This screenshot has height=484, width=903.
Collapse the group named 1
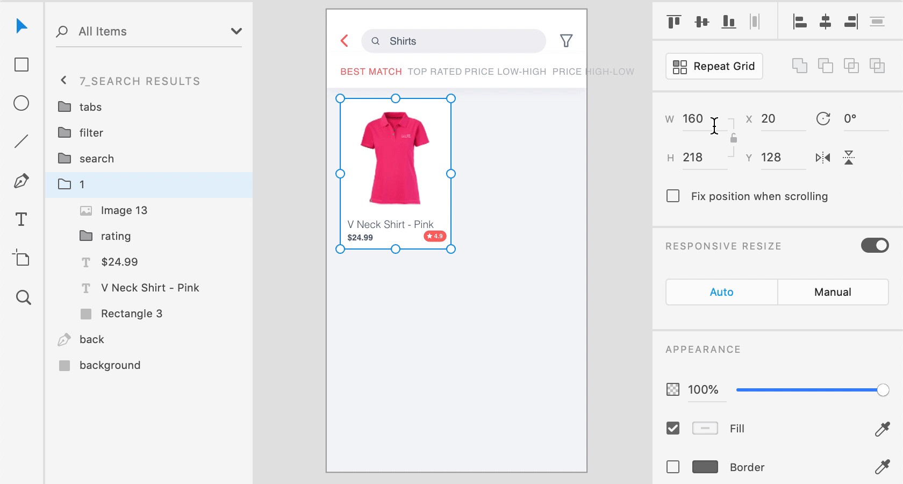64,184
